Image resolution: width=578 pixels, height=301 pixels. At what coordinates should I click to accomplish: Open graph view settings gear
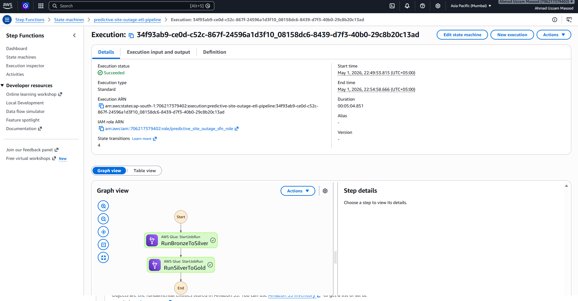point(325,191)
